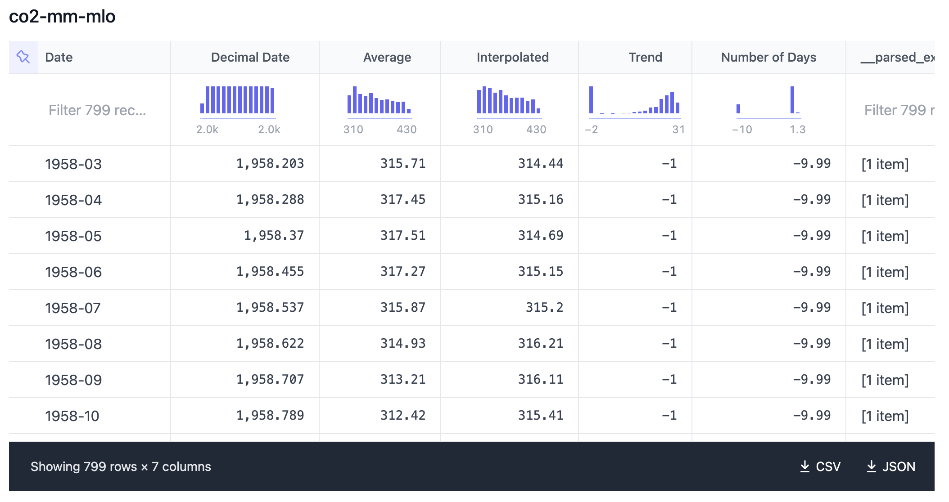Select the date cell 1958-05
Screen dimensions: 949x502
(x=73, y=236)
